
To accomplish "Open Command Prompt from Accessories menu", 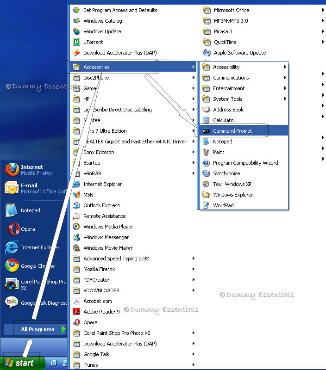I will [x=244, y=131].
